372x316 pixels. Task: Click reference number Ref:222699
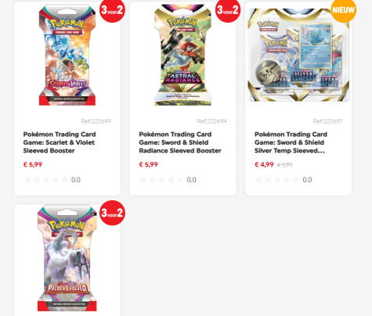96,121
